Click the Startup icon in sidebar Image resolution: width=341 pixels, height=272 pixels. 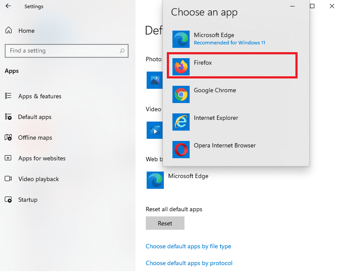click(x=8, y=200)
